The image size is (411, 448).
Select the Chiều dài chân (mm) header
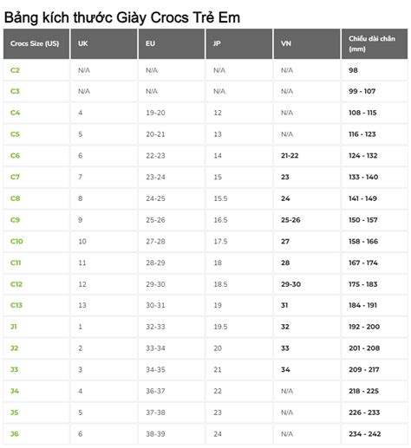(x=372, y=43)
